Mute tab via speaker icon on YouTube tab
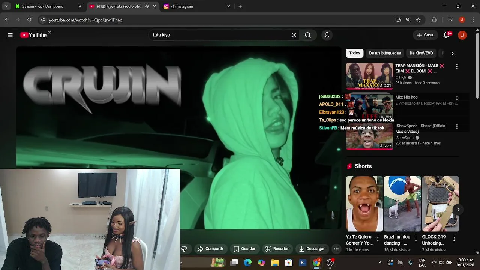 (x=147, y=6)
